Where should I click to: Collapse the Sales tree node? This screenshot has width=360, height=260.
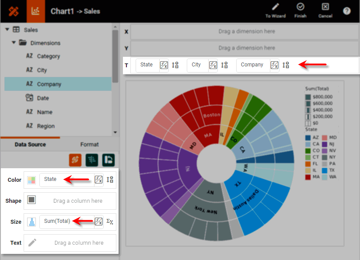point(7,30)
